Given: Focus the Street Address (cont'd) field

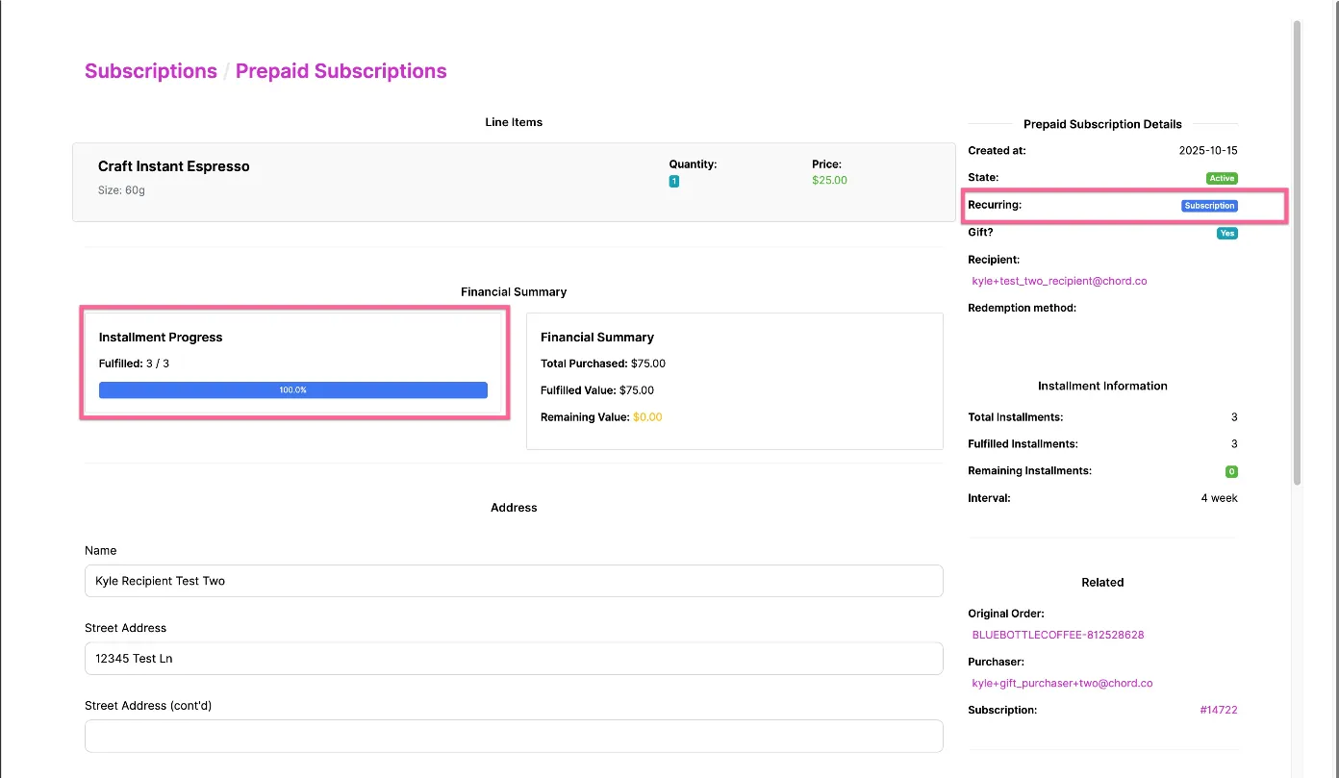Looking at the screenshot, I should [x=514, y=736].
